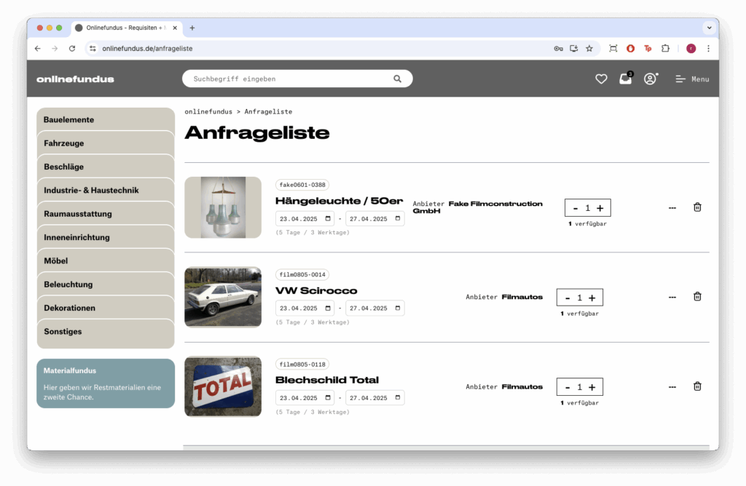Open the Menu in the header
746x486 pixels.
point(692,79)
